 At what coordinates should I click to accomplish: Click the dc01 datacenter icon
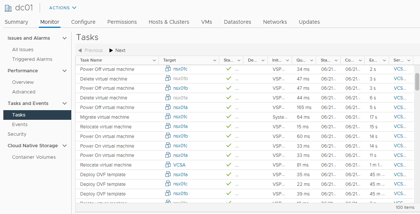click(x=8, y=8)
